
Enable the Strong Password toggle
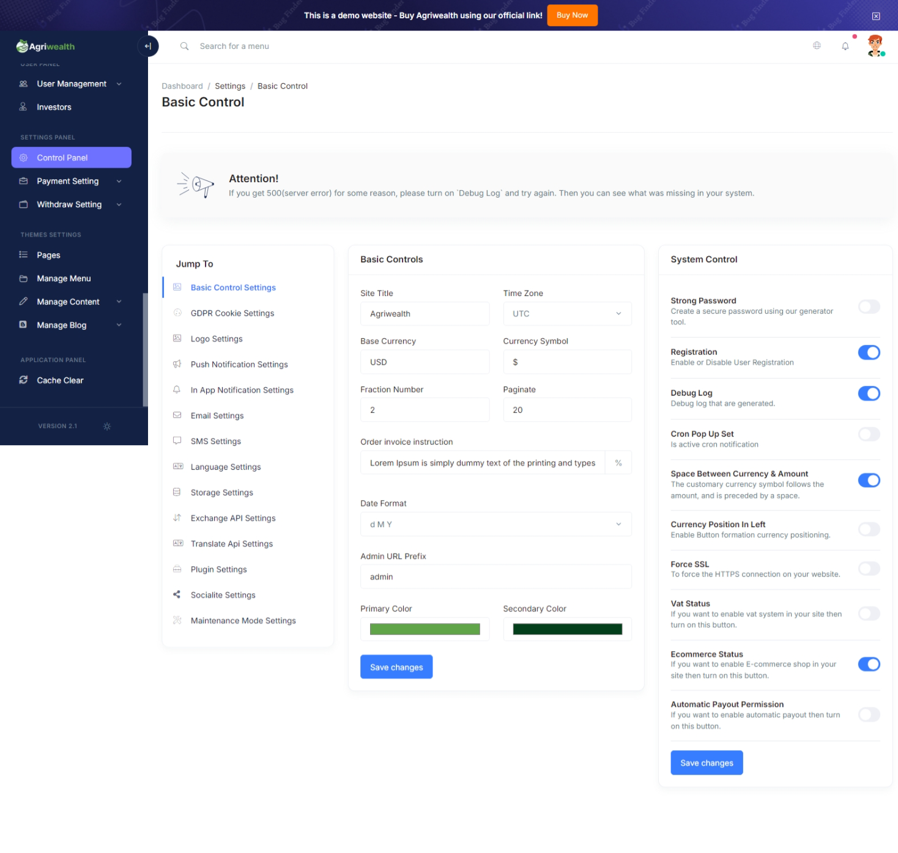(868, 307)
